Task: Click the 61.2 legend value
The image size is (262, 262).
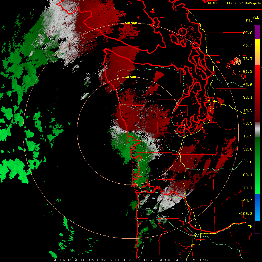Action: tap(248, 72)
